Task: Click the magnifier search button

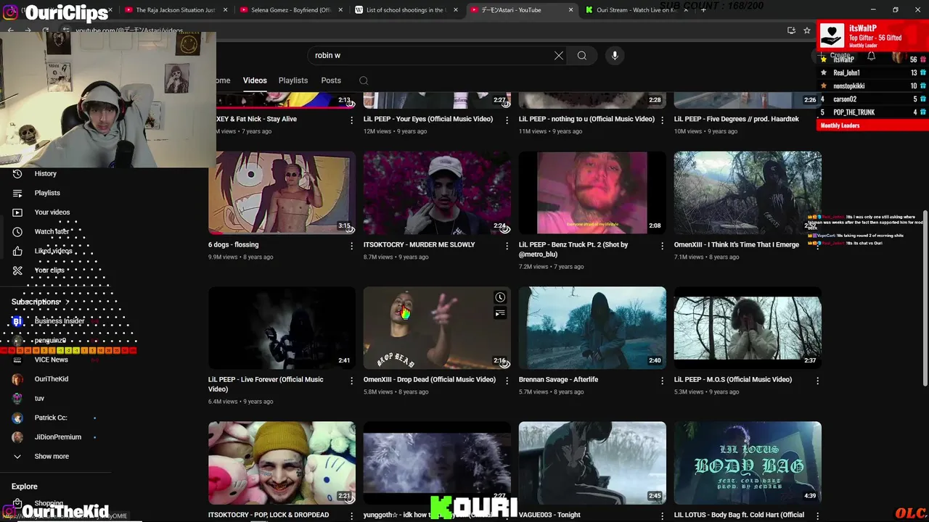Action: pyautogui.click(x=582, y=56)
